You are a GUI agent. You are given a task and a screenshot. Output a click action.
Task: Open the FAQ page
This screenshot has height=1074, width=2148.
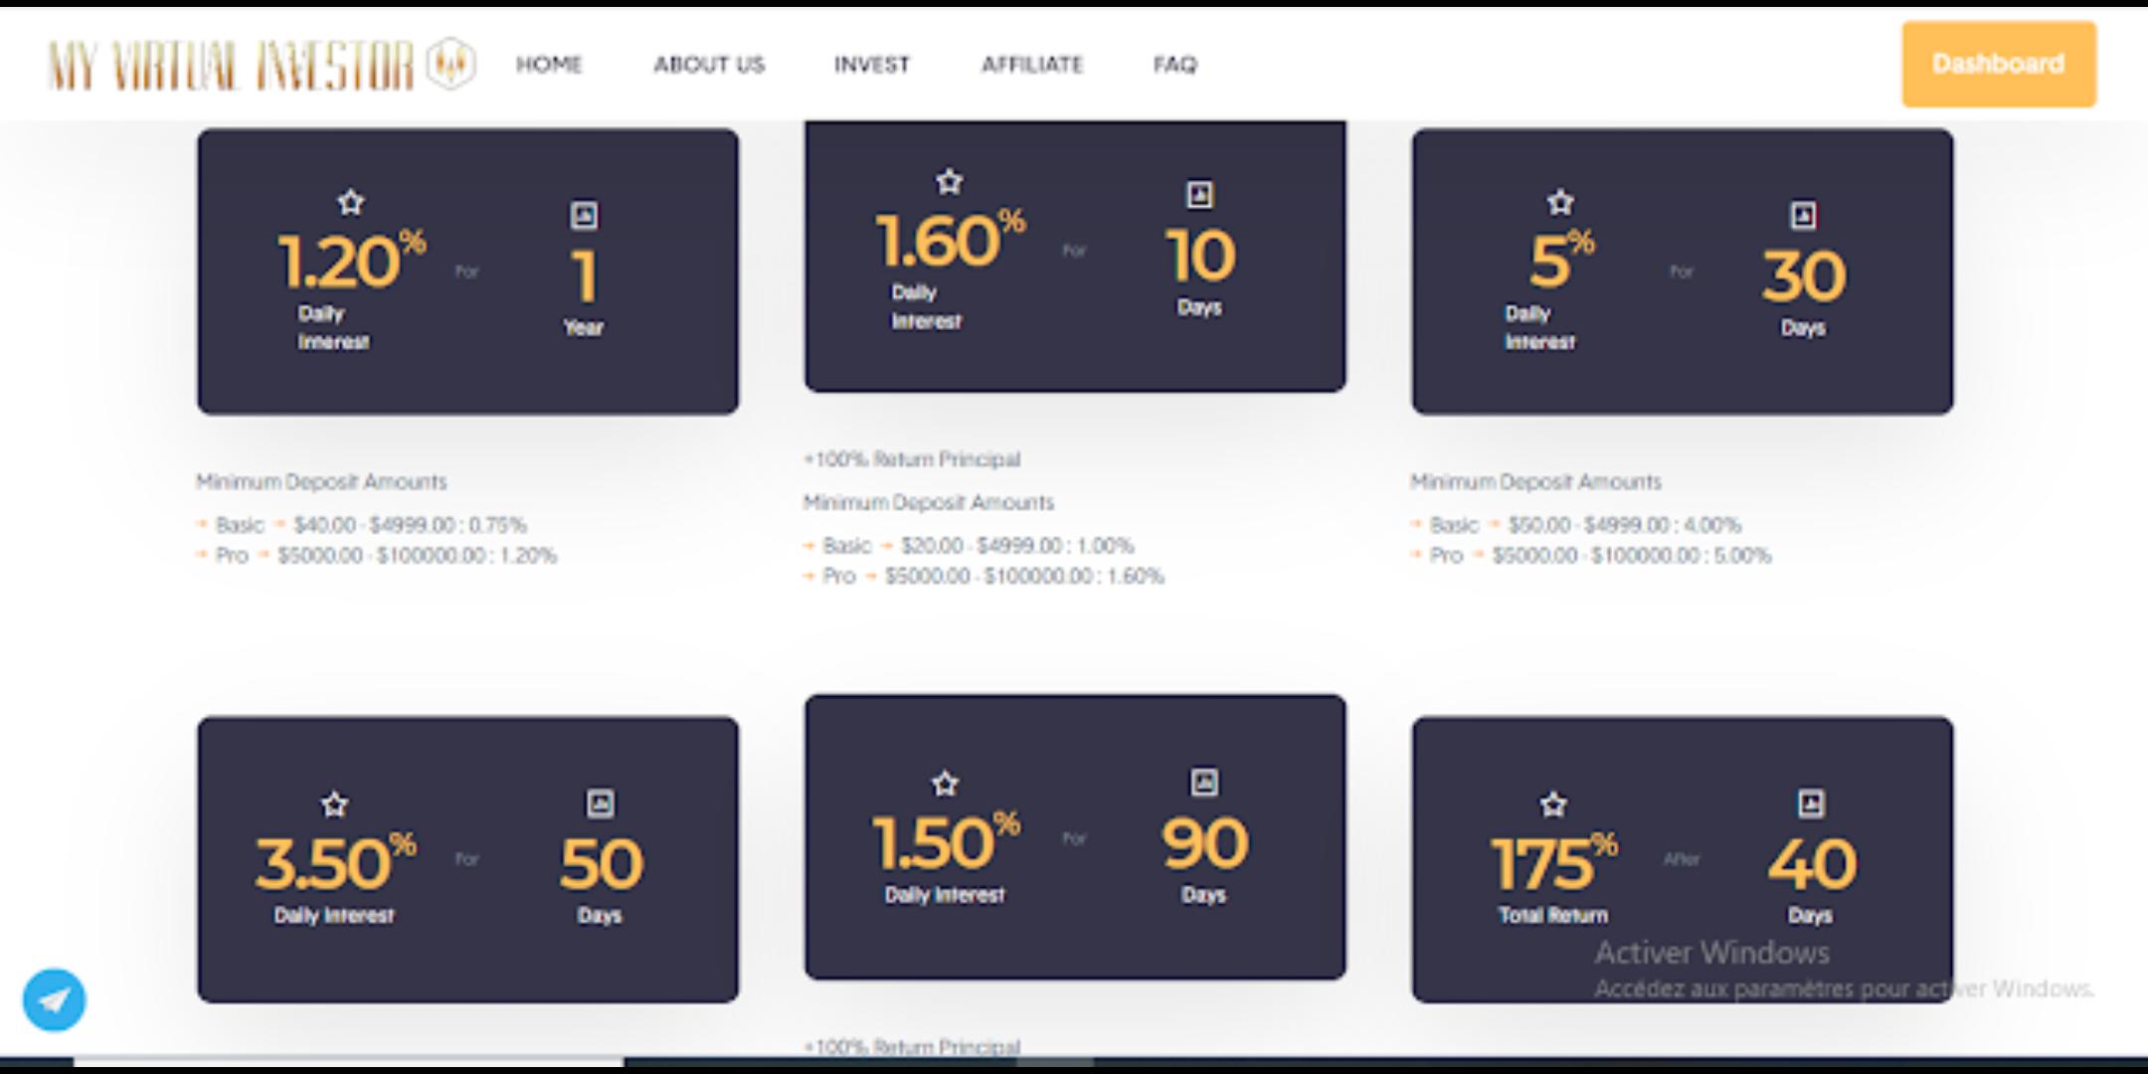click(1175, 65)
